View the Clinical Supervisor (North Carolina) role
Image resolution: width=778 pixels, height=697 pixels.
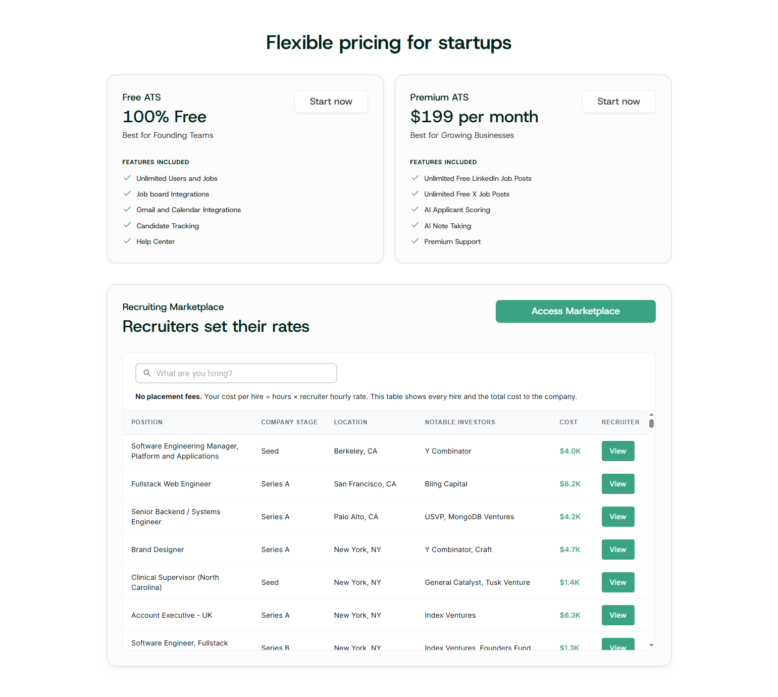(x=617, y=582)
